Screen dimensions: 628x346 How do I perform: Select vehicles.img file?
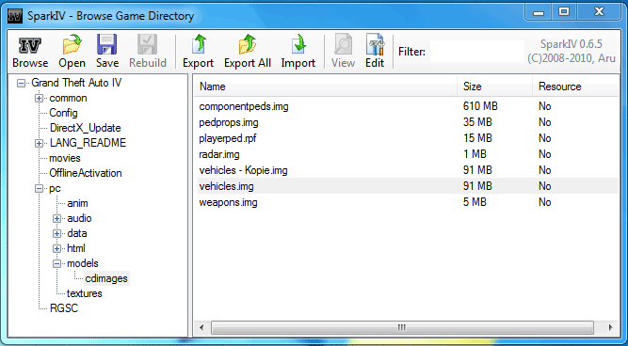tap(226, 186)
